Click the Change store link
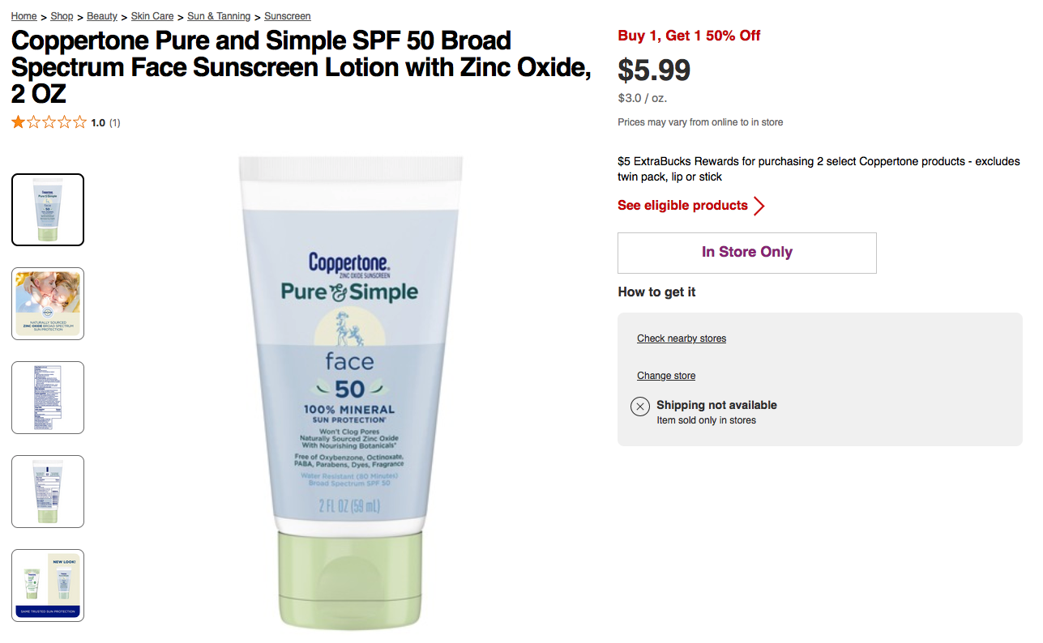 pos(666,376)
